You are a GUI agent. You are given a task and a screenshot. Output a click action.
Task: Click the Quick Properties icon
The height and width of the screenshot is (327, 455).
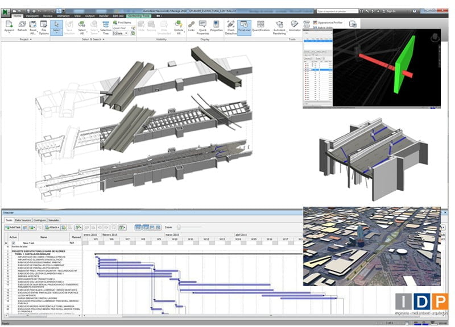[202, 27]
